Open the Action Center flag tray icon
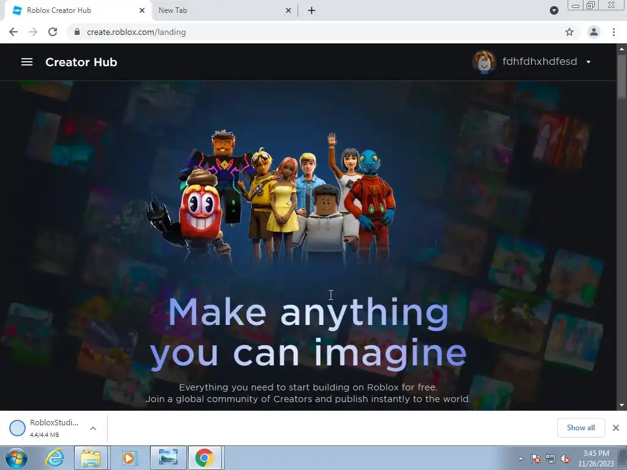Screen dimensions: 627x470 coord(536,458)
